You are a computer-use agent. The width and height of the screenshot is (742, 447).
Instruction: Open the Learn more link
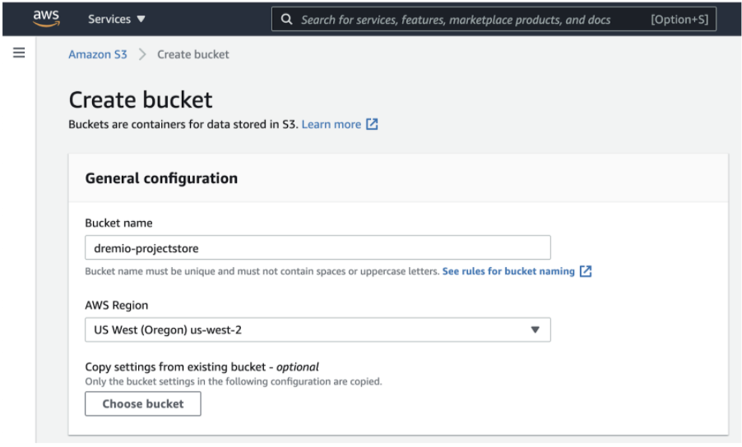[x=331, y=124]
